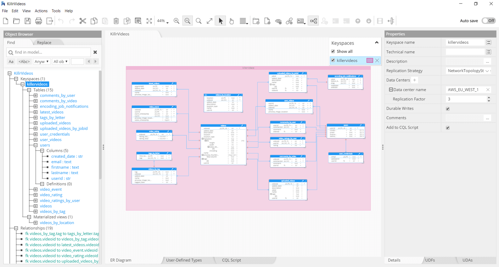Toggle whole word <Abc> search option
Screen dimensions: 499x267
coord(24,61)
